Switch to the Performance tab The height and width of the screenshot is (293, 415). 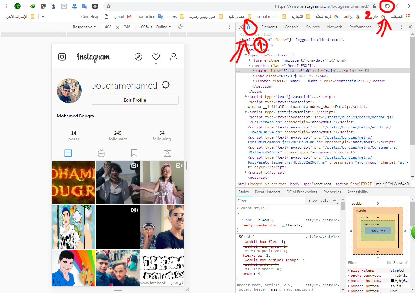(x=360, y=27)
